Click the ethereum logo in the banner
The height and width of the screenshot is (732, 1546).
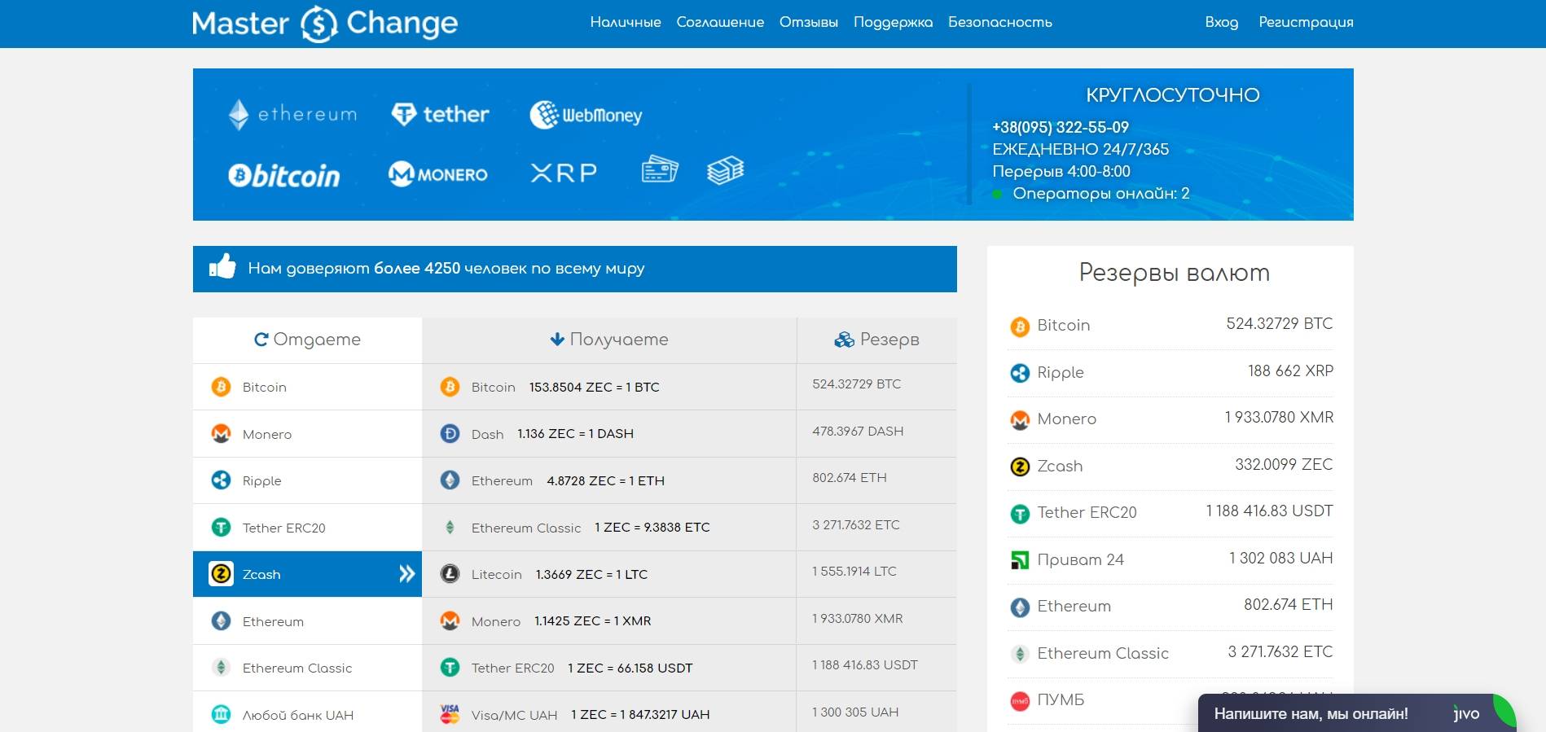pyautogui.click(x=292, y=114)
